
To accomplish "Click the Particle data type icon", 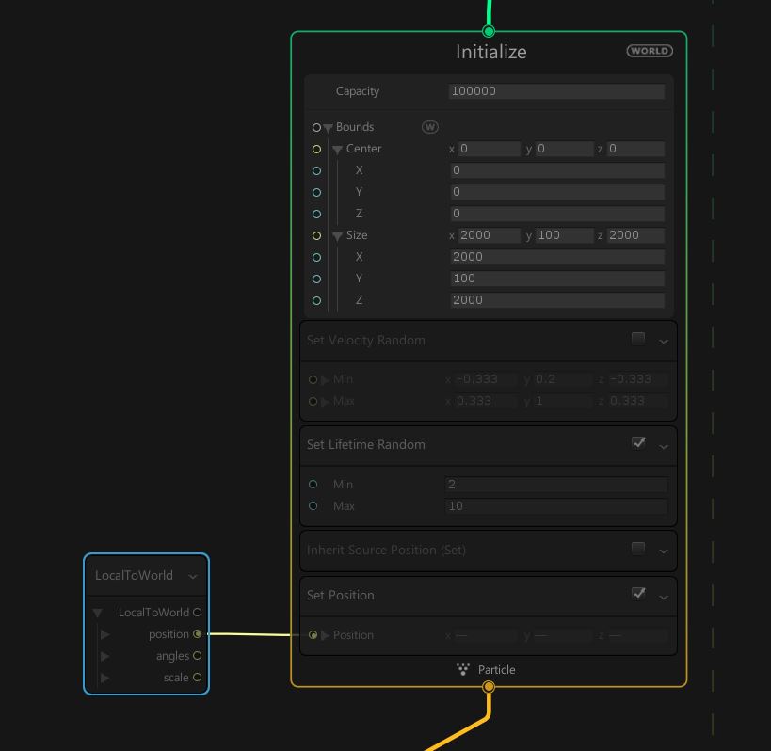I will [x=462, y=669].
